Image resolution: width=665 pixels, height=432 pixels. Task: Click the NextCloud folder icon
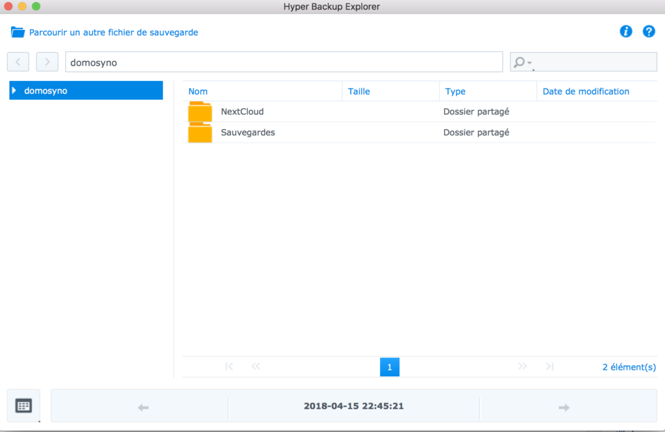point(200,112)
